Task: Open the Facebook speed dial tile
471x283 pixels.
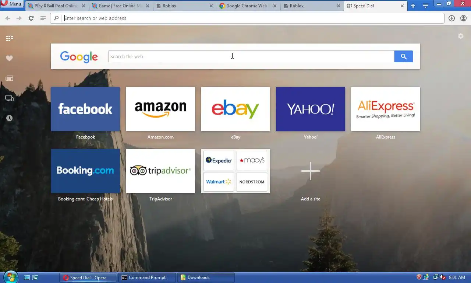Action: pos(85,109)
